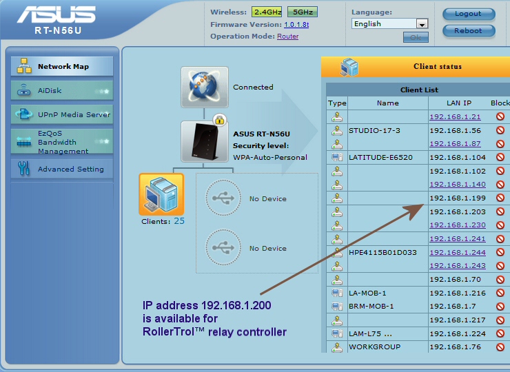Block client 192.168.1.102

pyautogui.click(x=500, y=171)
